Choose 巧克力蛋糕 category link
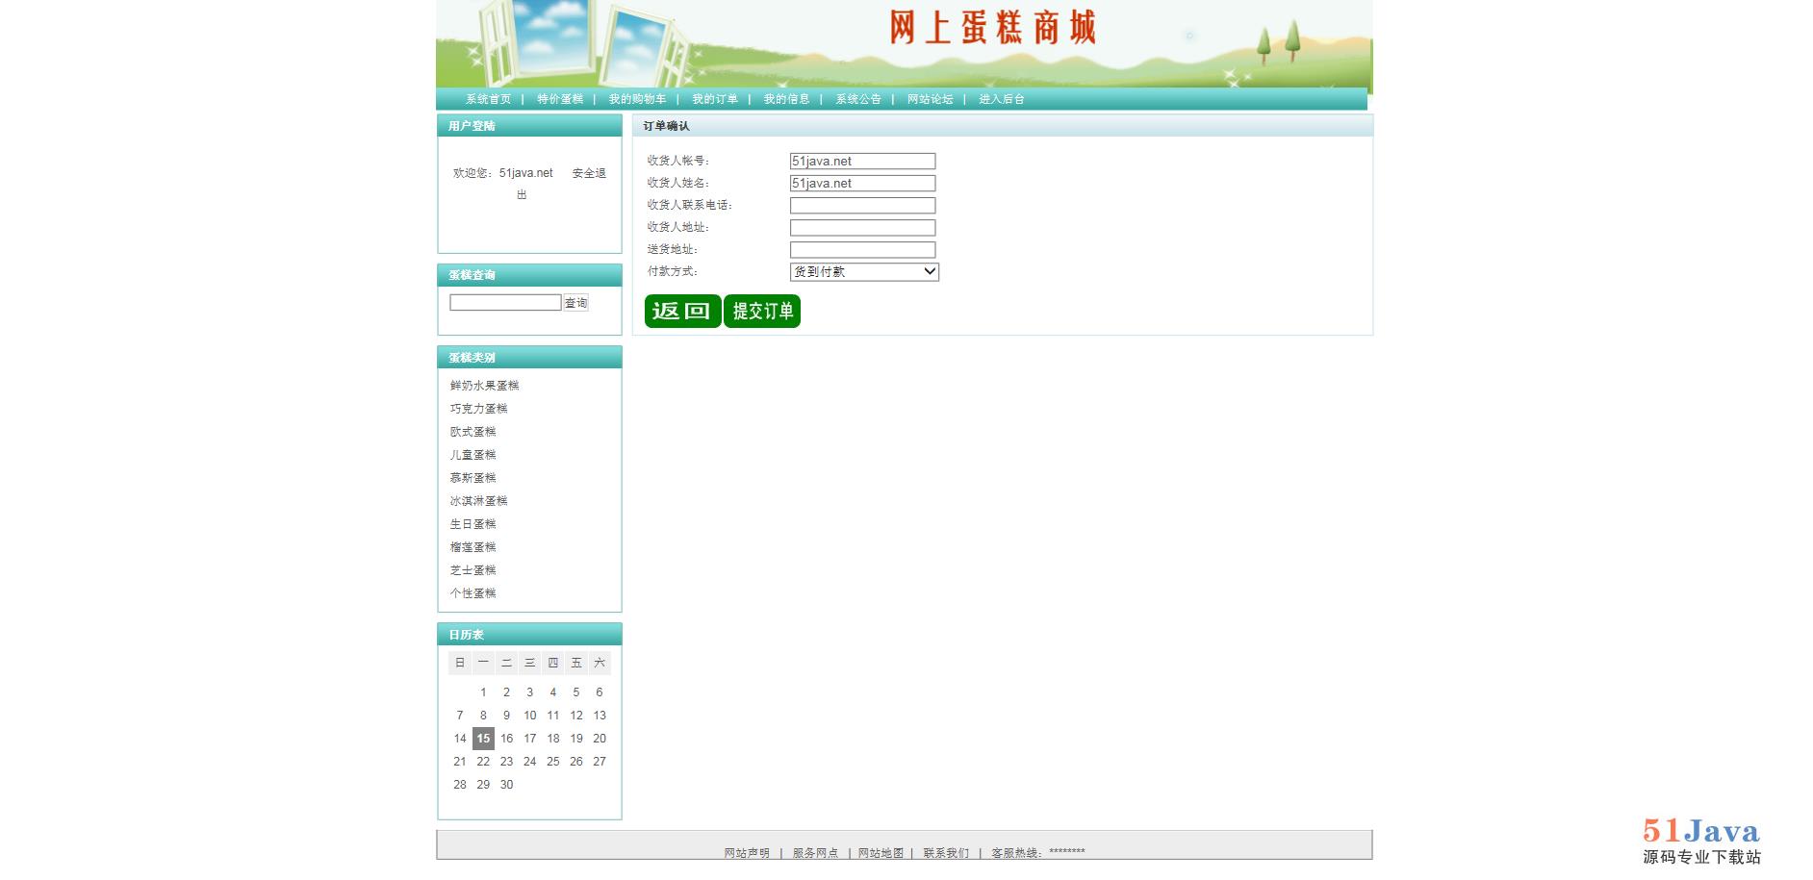Image resolution: width=1813 pixels, height=880 pixels. pos(478,409)
